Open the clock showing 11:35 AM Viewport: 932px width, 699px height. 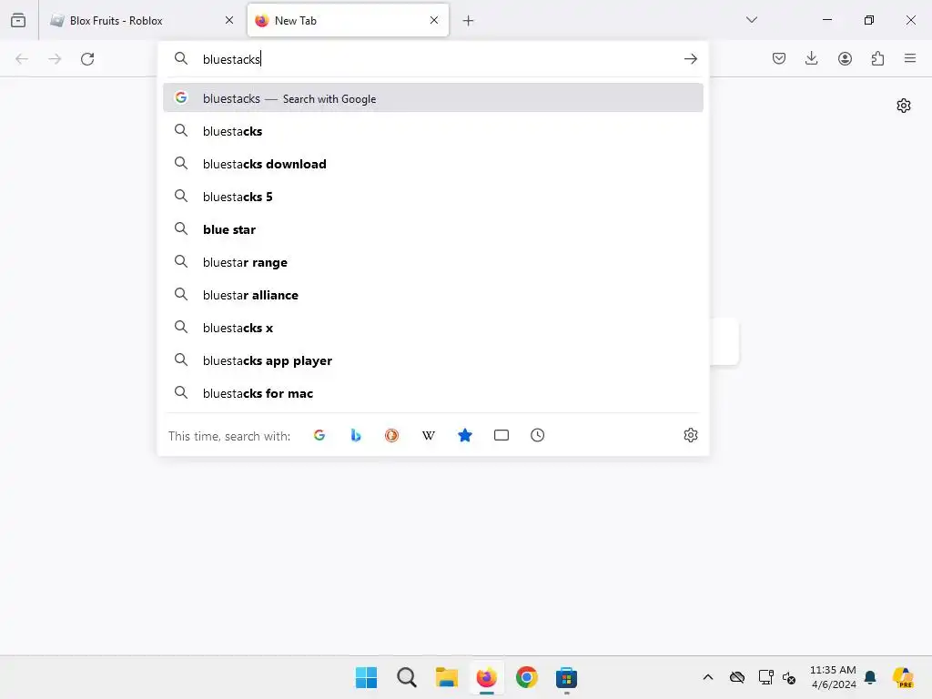(833, 677)
